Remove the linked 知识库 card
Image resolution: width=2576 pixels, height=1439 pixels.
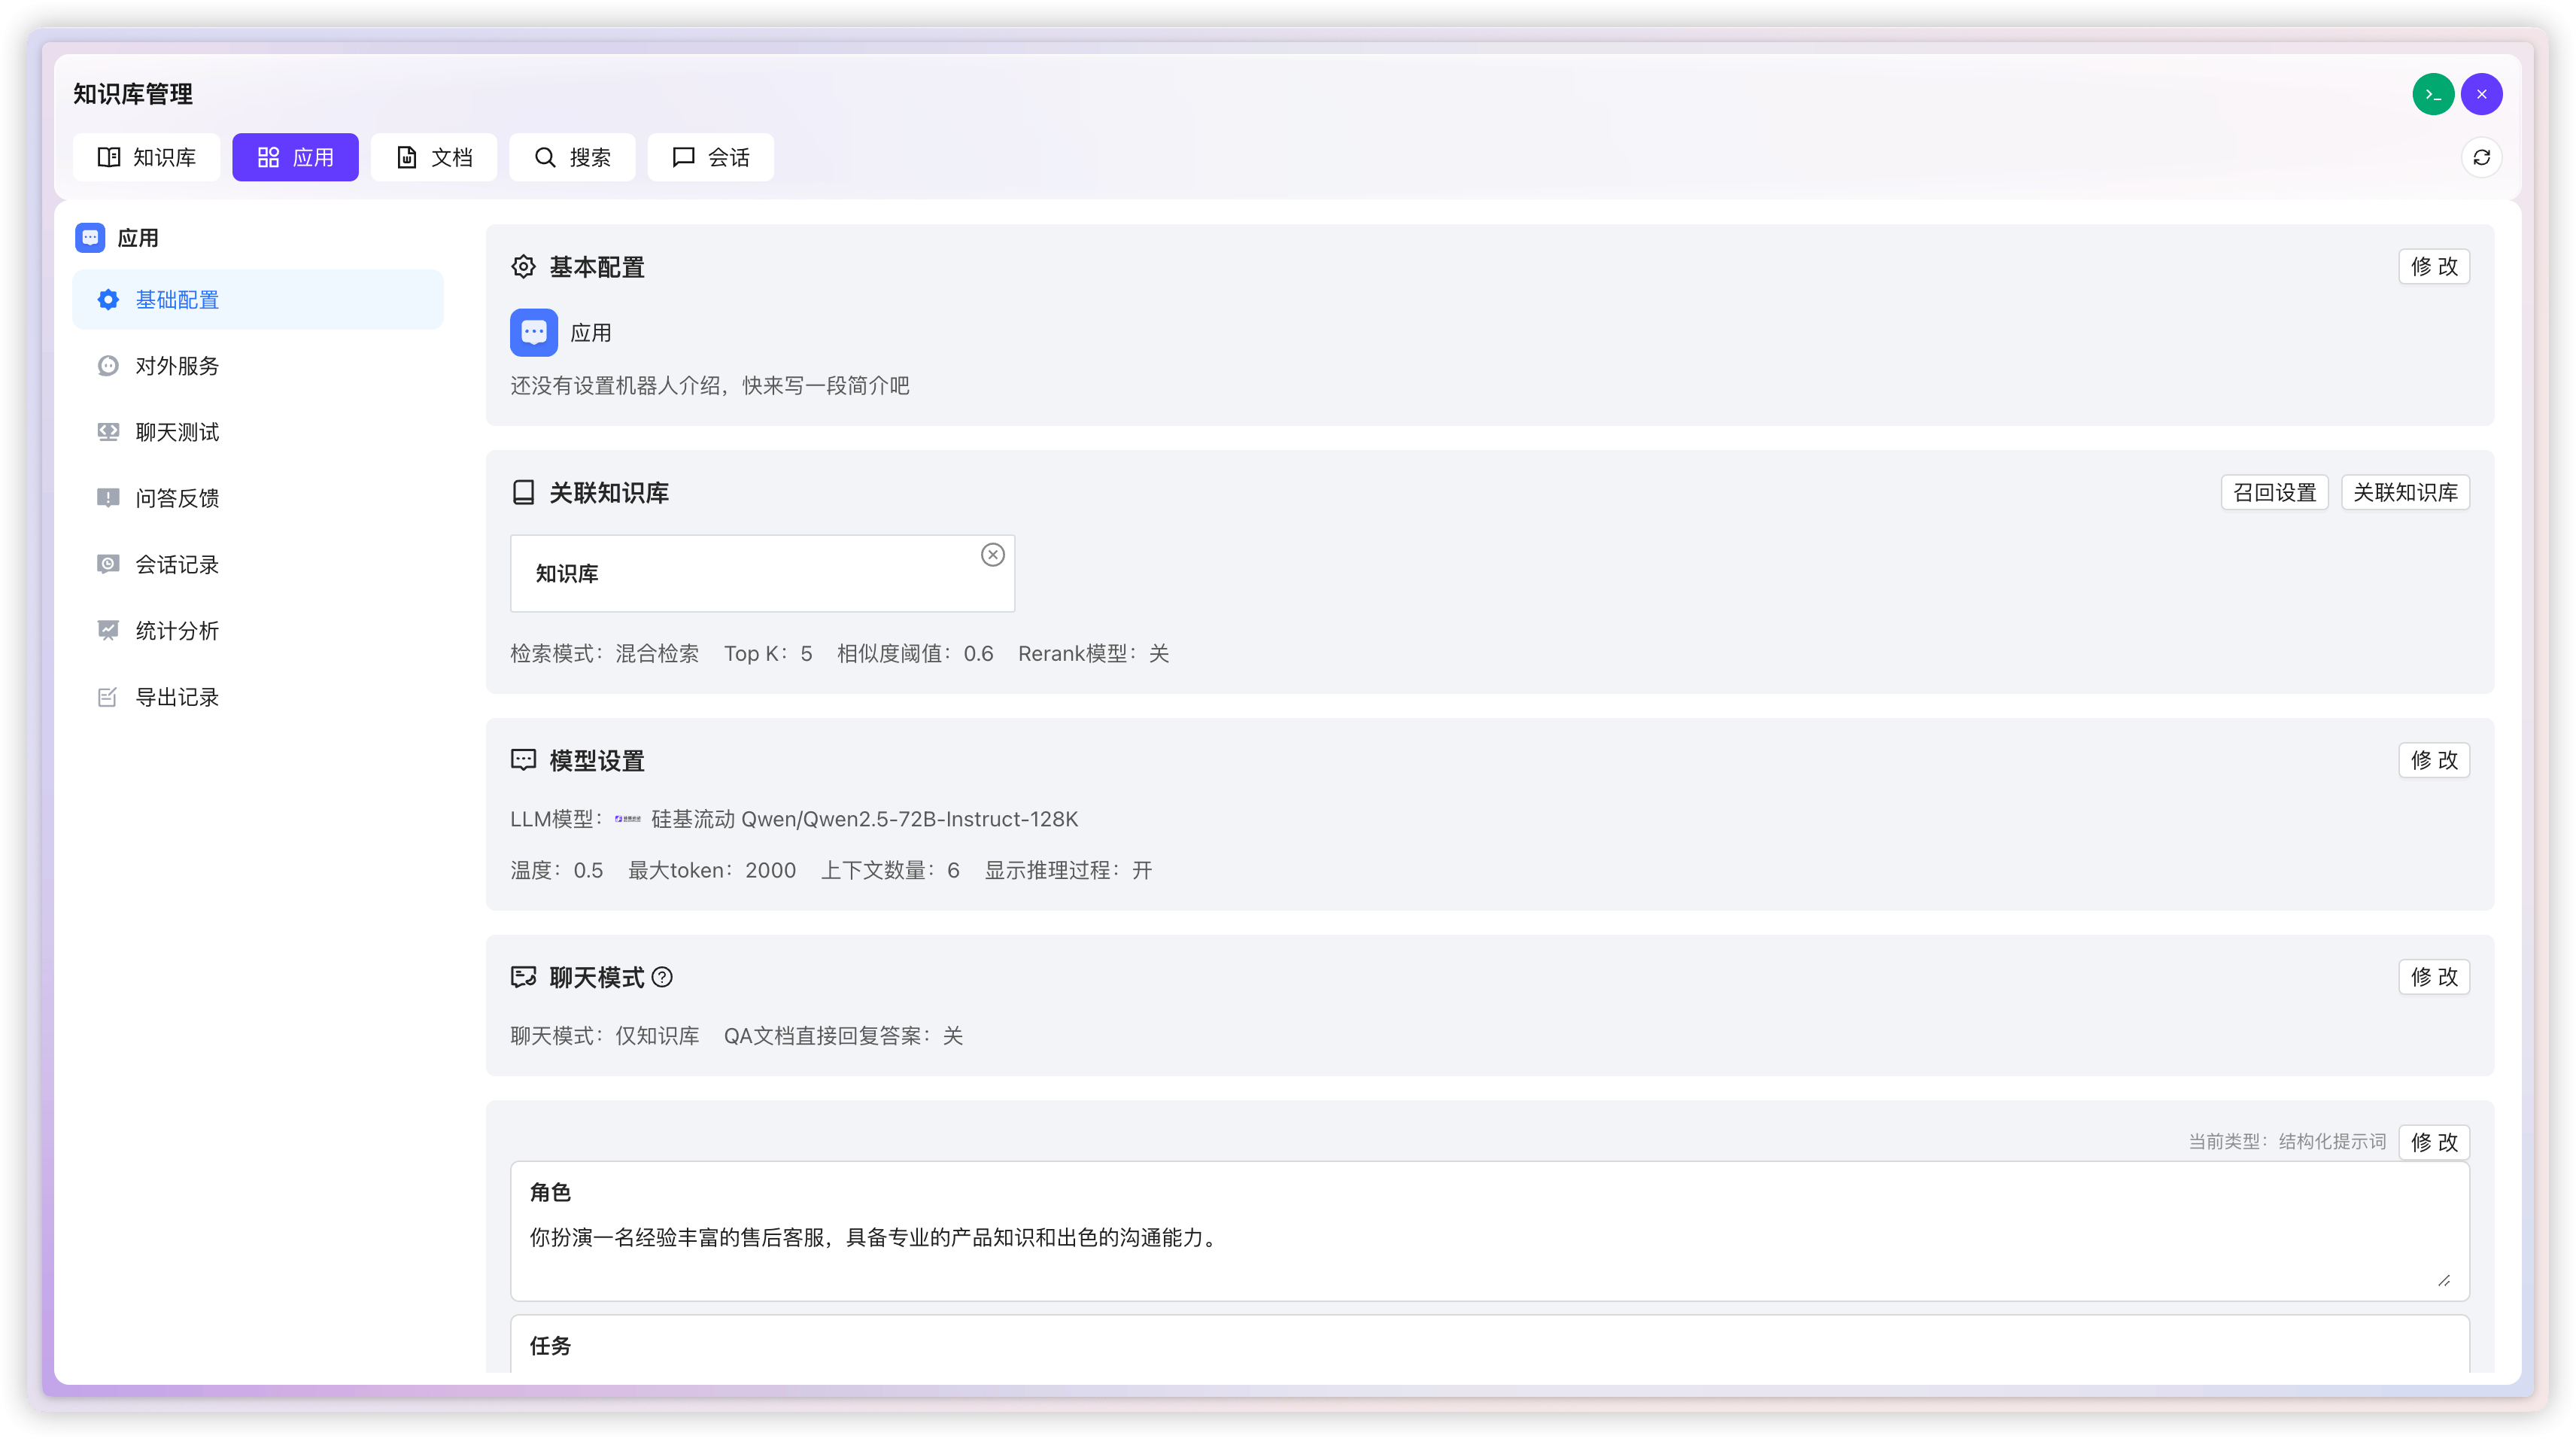[x=992, y=555]
